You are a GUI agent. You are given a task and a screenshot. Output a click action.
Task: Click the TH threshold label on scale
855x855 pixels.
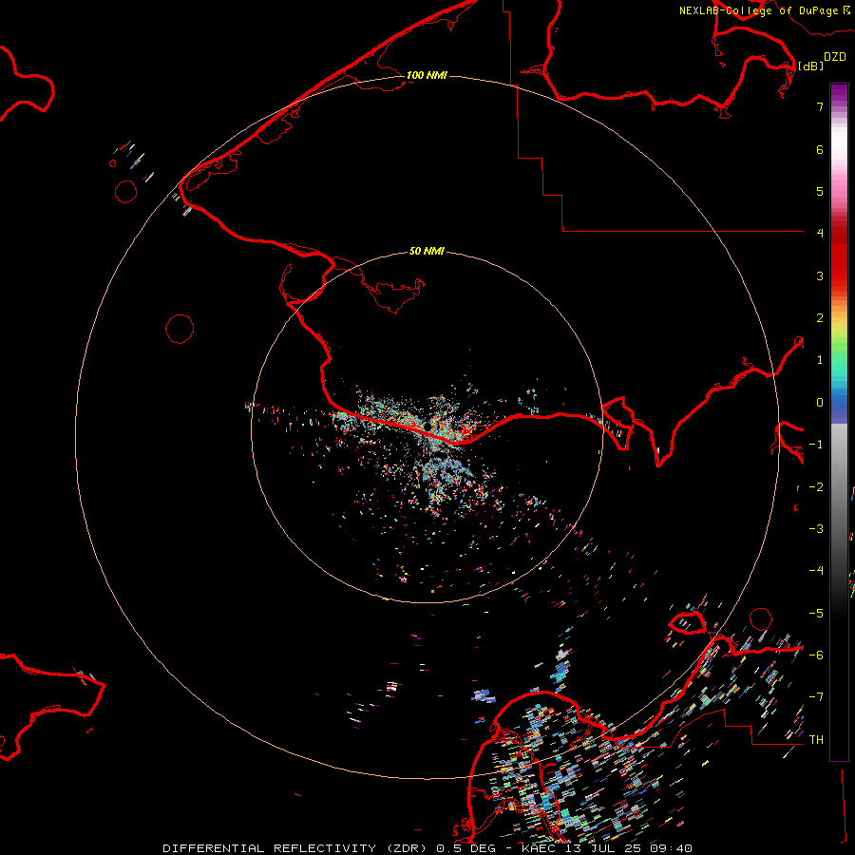pos(816,740)
